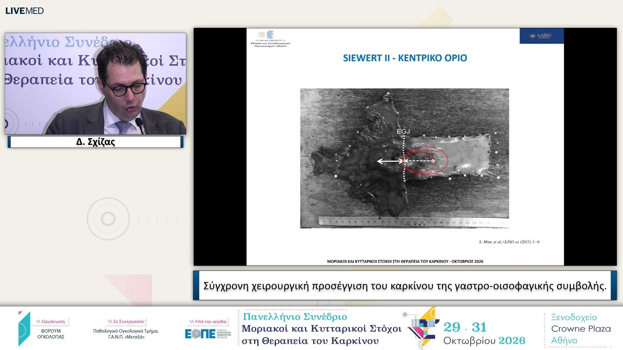Click the ΛΑΪΚΟ hospital logo on slide
This screenshot has width=623, height=350.
point(542,36)
